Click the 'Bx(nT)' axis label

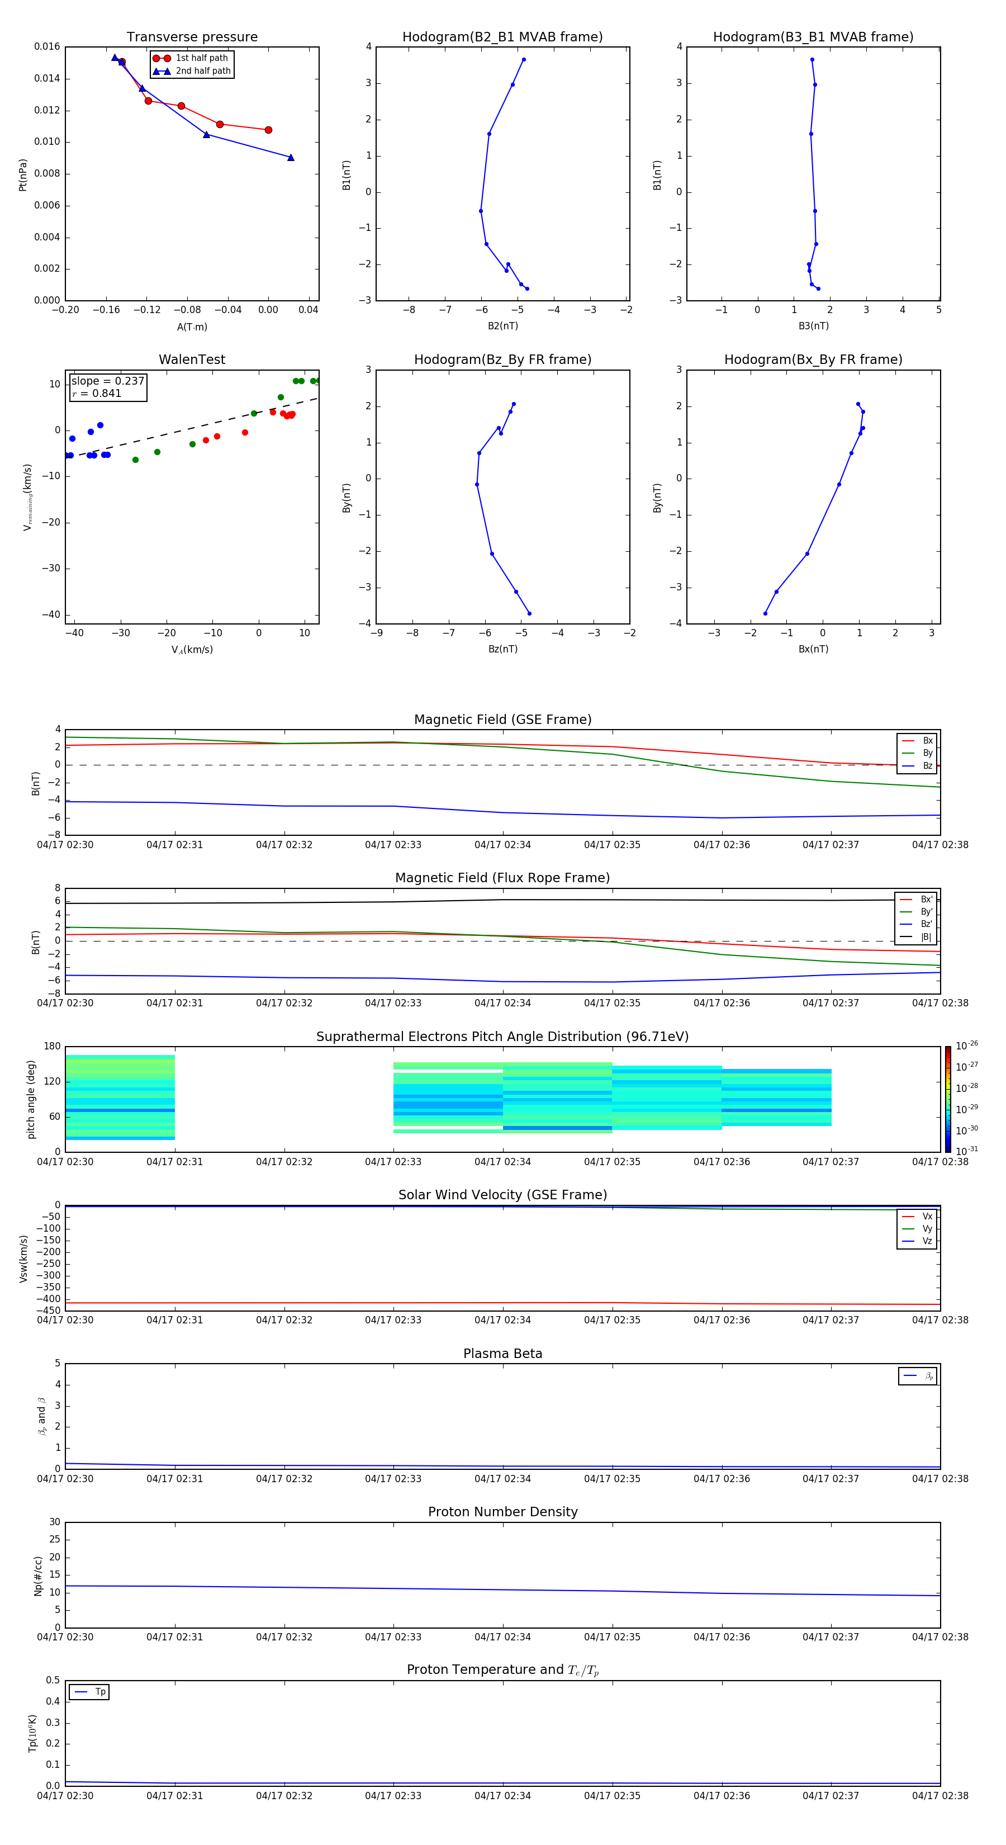[x=813, y=649]
